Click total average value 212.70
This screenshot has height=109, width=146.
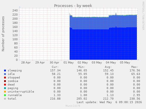pos(108,99)
